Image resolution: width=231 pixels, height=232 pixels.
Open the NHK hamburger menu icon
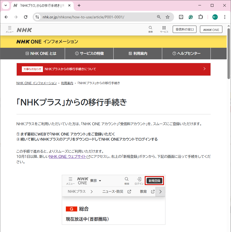coord(9,29)
